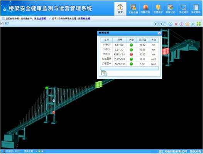Click the round refresh icon in toolbar
This screenshot has width=203, height=154.
point(170,24)
